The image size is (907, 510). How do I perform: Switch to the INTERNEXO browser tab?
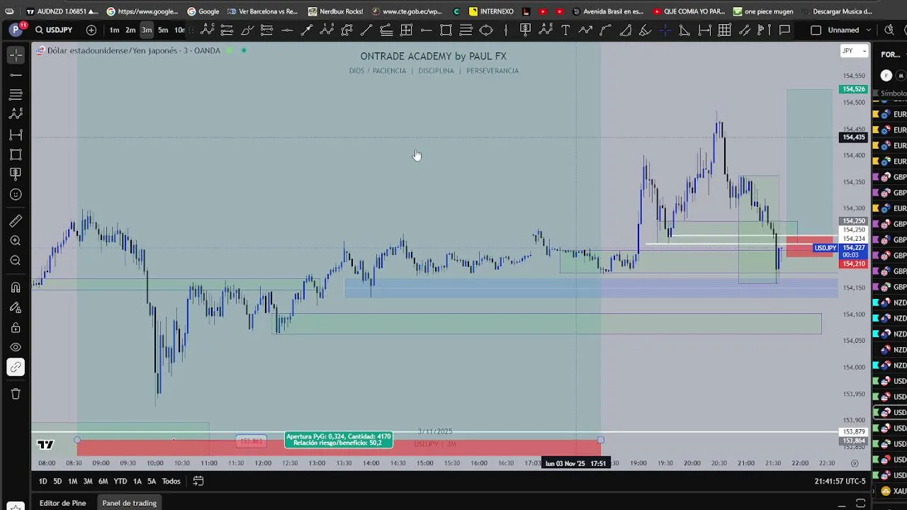(x=492, y=11)
